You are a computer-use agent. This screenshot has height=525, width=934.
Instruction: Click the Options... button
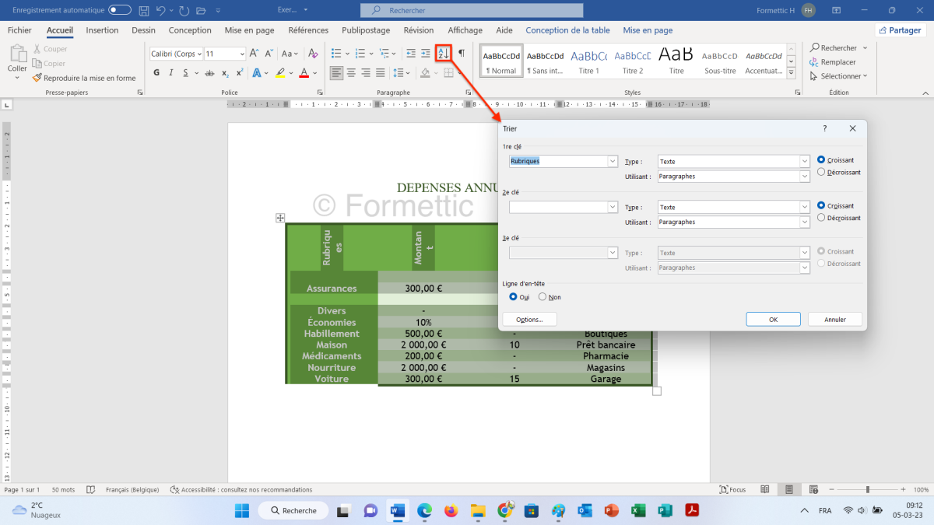pyautogui.click(x=529, y=319)
